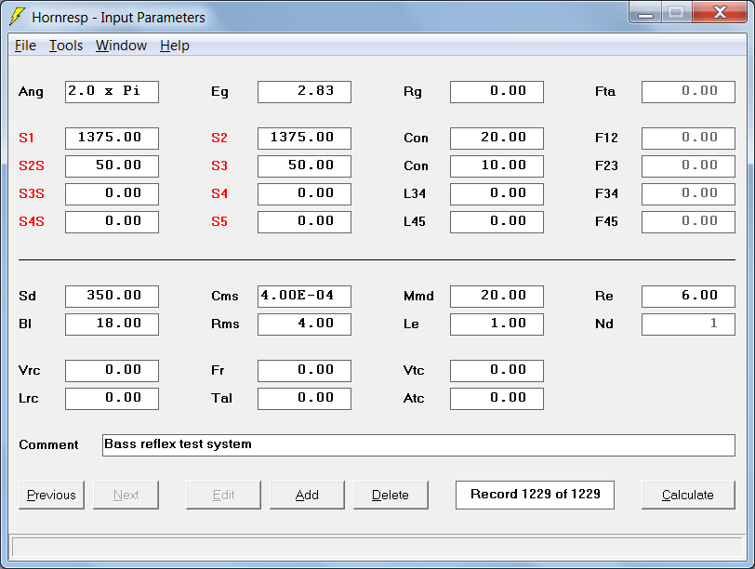Click the red S1 label
Viewport: 755px width, 569px height.
click(x=26, y=139)
